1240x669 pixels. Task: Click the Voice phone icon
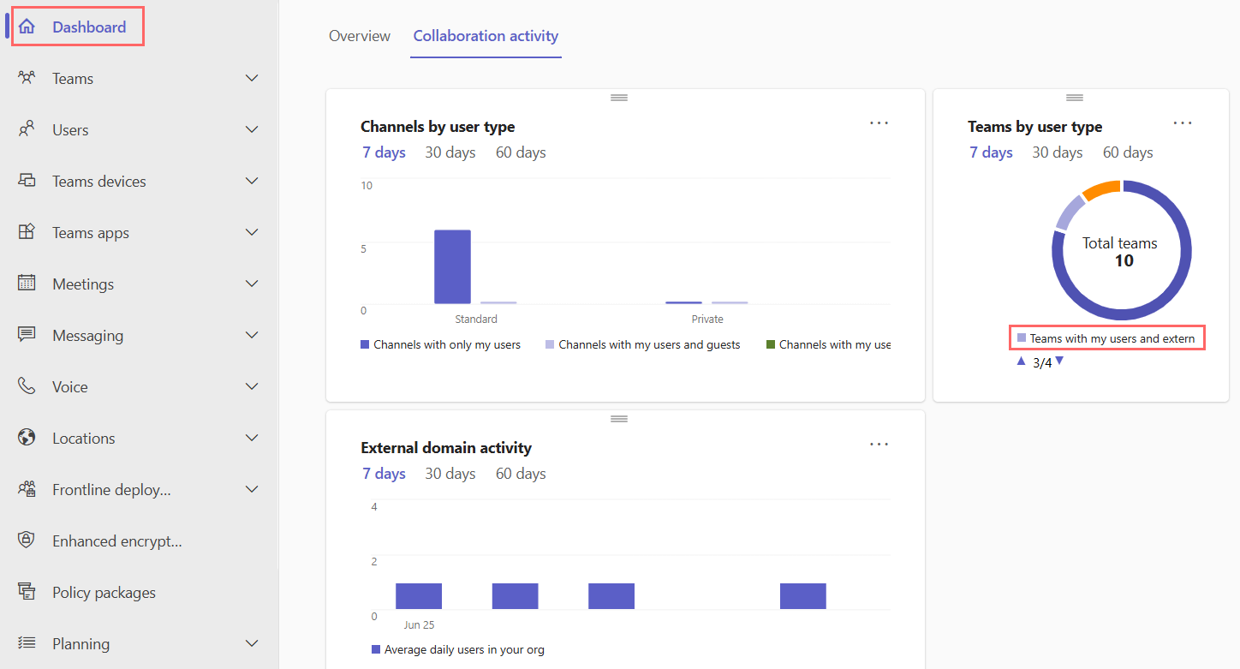[27, 386]
